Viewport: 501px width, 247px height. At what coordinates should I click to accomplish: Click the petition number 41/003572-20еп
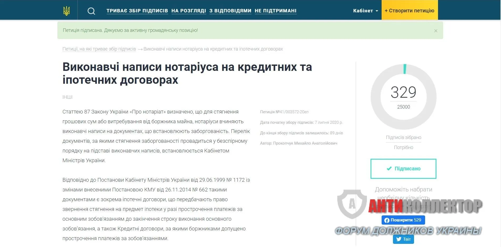[292, 112]
